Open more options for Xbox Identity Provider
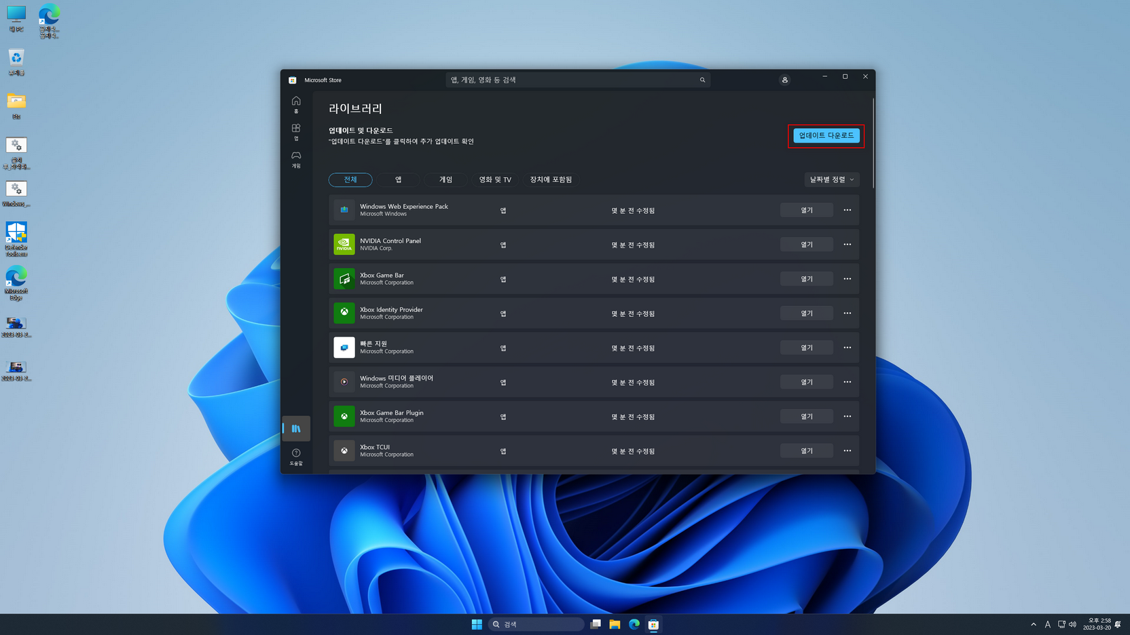Image resolution: width=1130 pixels, height=635 pixels. (x=847, y=313)
